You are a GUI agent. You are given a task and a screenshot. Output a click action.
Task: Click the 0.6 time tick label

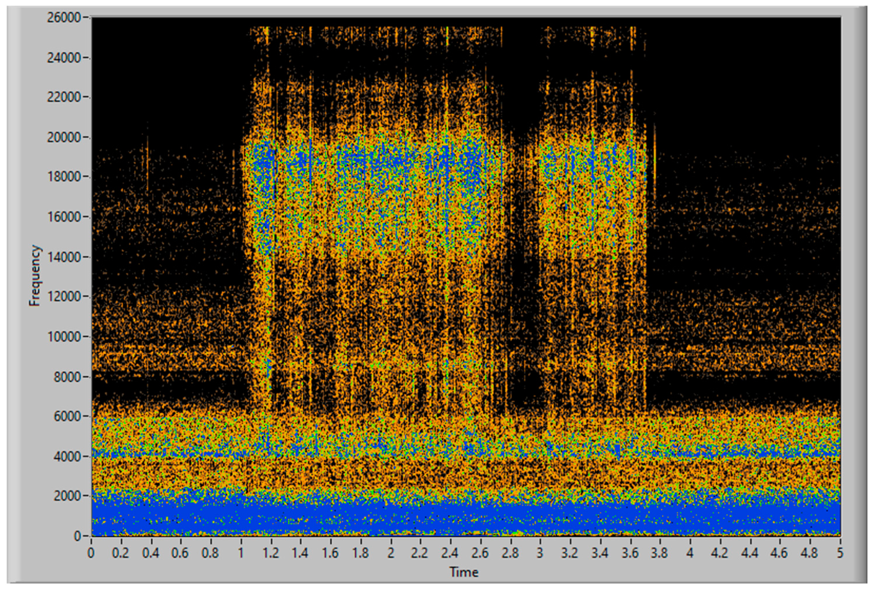point(181,553)
